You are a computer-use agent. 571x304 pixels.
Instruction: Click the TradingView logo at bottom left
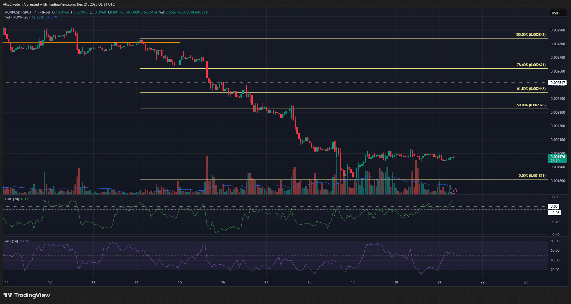point(27,295)
